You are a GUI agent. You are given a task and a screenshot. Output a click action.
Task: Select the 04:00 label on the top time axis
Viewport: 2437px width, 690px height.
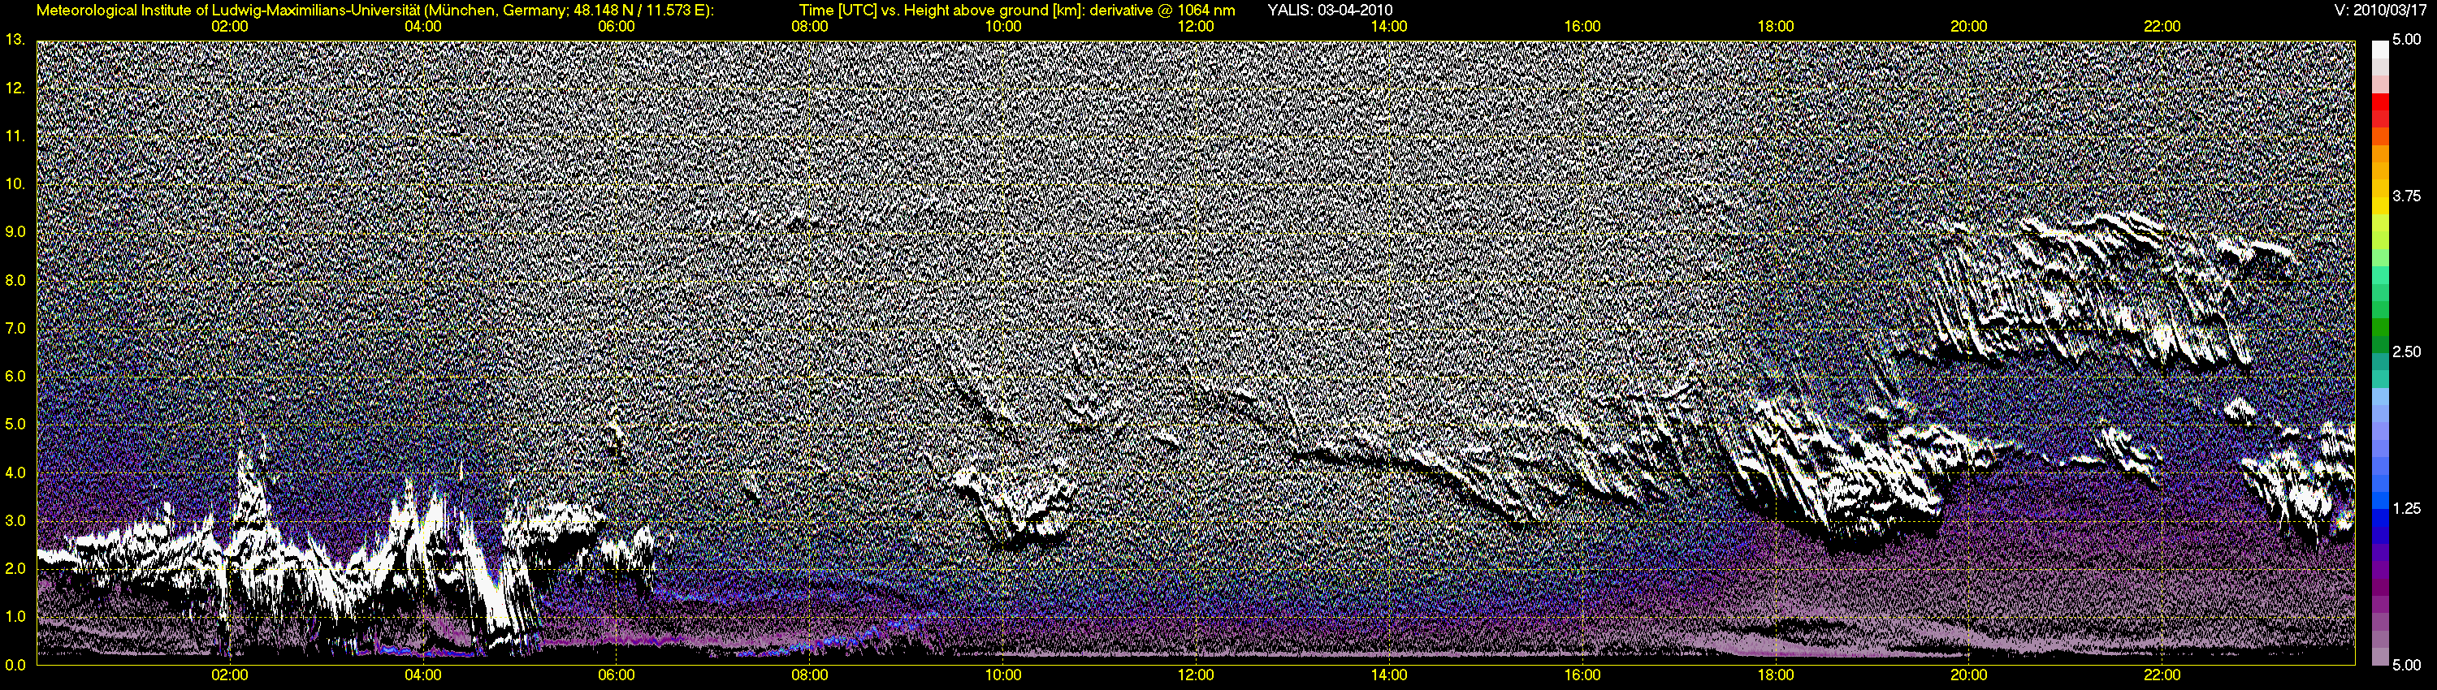[x=423, y=27]
